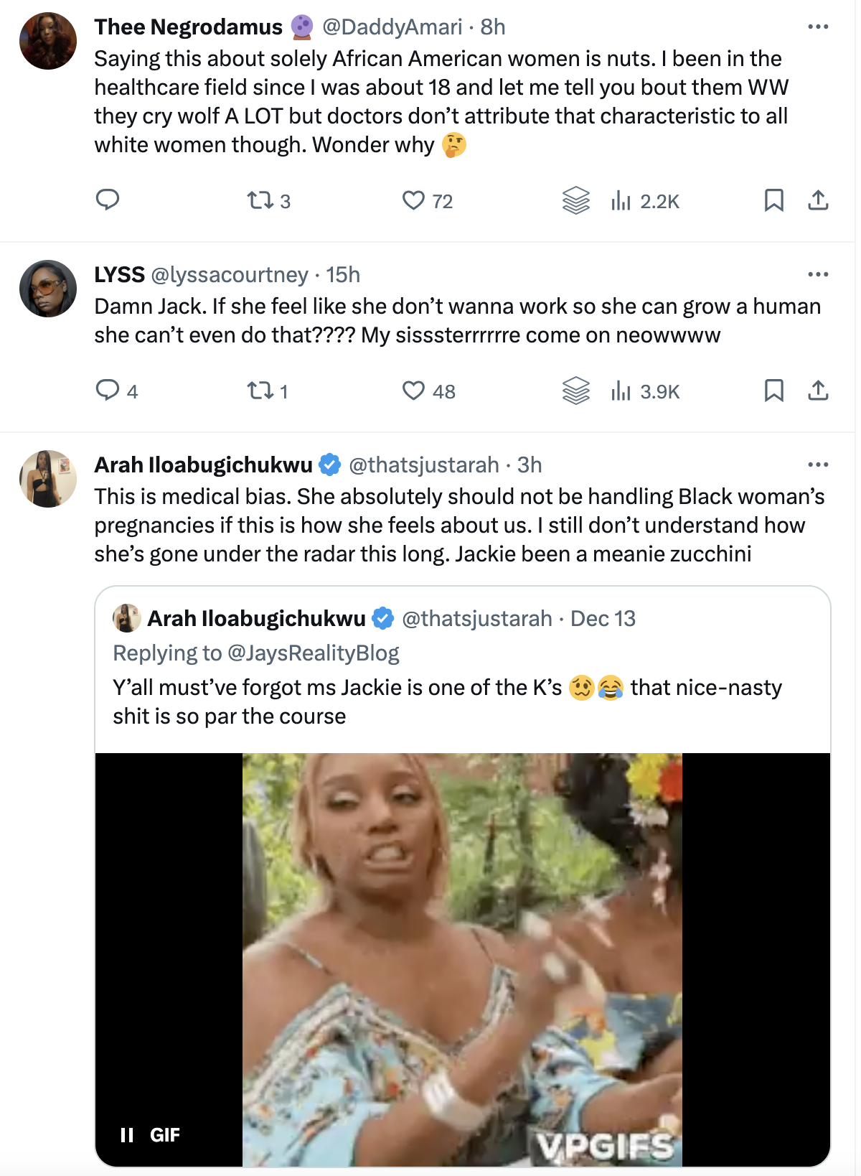
Task: View 3.9K views analytics on LYSS tweet
Action: (x=645, y=391)
